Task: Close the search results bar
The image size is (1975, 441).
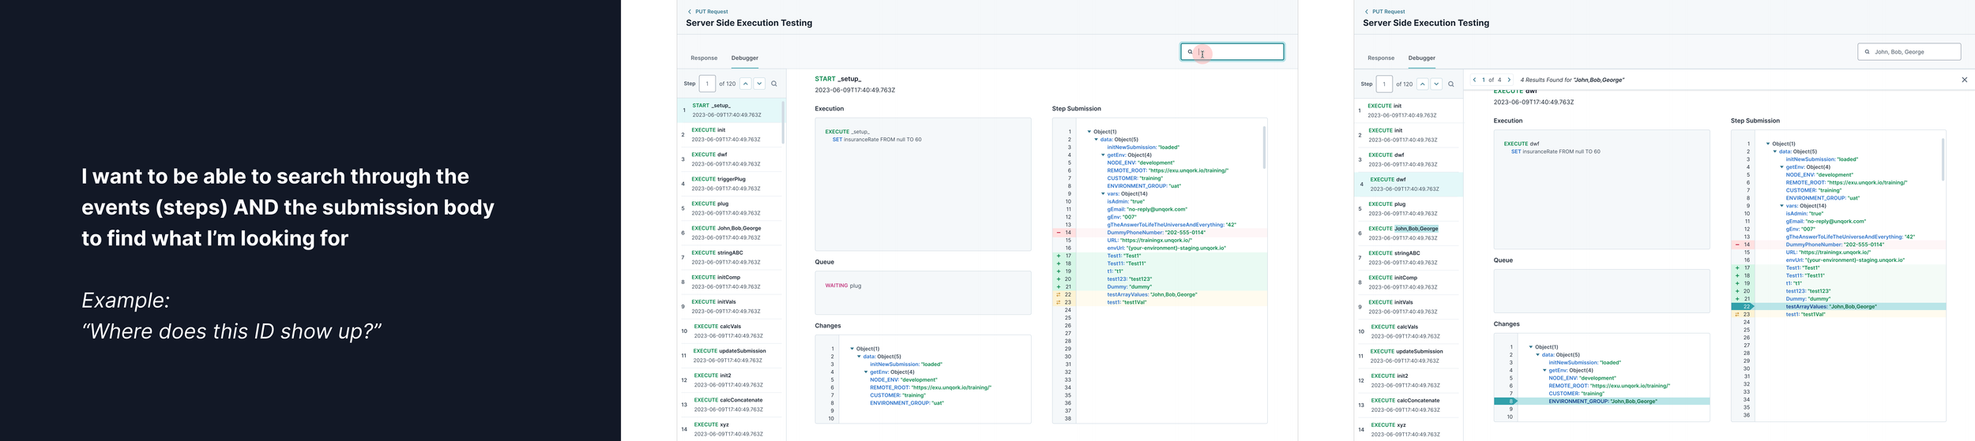Action: tap(1964, 80)
